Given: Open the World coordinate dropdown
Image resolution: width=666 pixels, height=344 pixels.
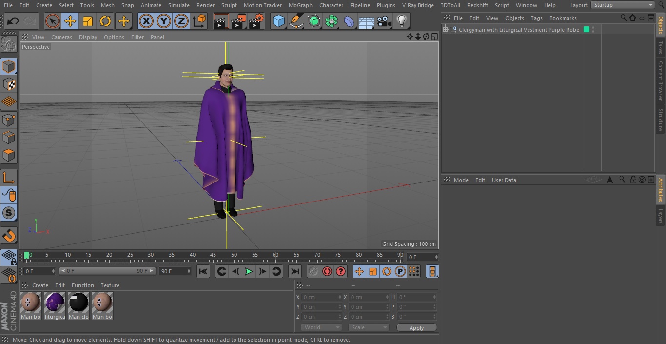Looking at the screenshot, I should [321, 328].
